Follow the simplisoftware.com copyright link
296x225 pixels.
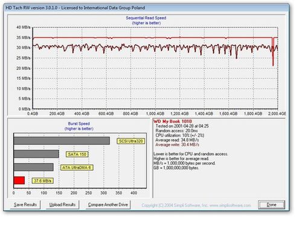click(196, 205)
